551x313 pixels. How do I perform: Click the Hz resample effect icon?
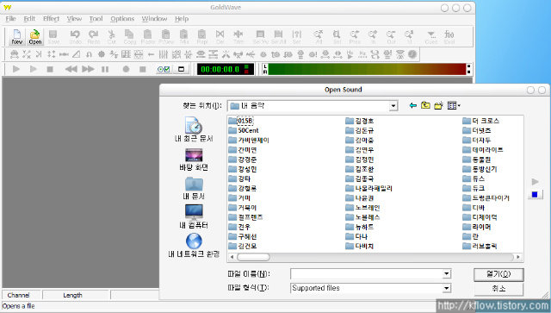point(363,54)
